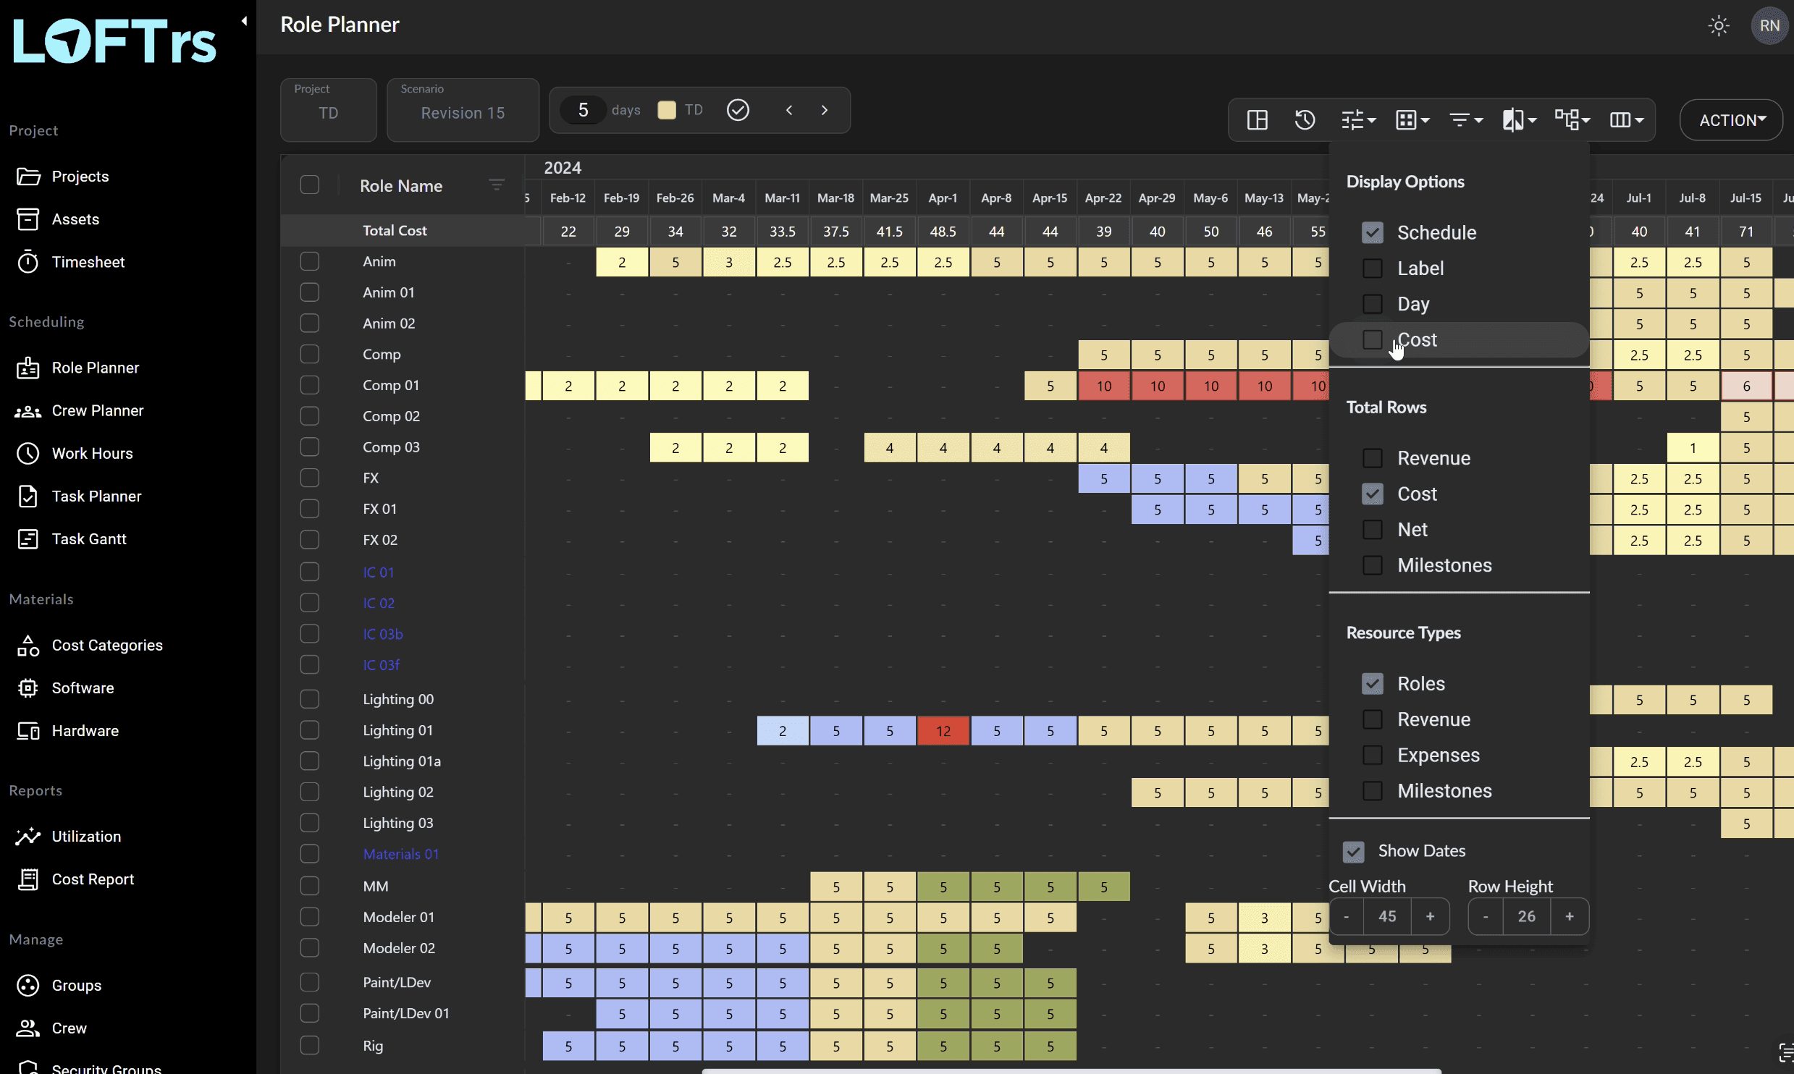Toggle light mode sun icon
This screenshot has width=1794, height=1074.
pos(1719,26)
